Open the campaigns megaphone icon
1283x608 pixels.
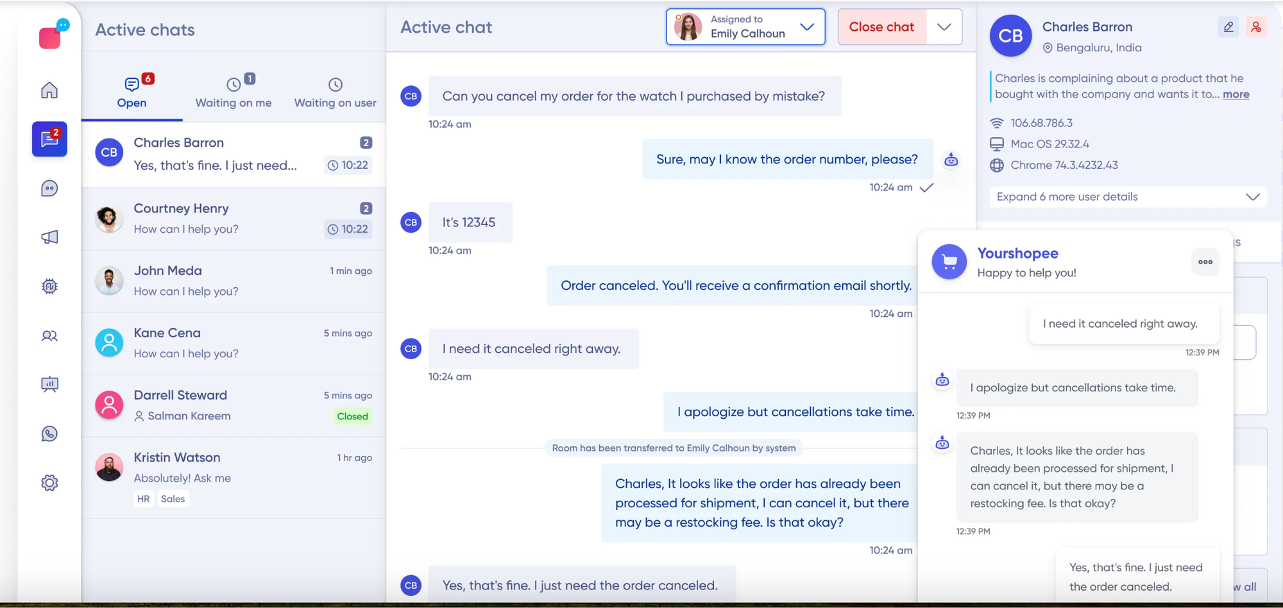pyautogui.click(x=49, y=237)
